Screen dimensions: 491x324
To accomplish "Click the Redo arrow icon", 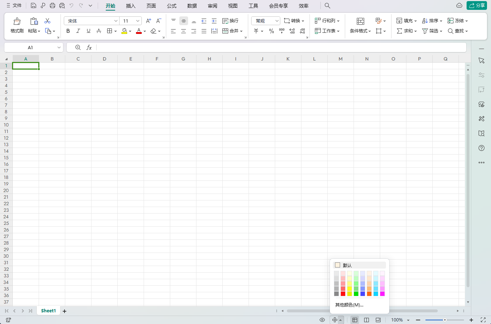I will [81, 5].
